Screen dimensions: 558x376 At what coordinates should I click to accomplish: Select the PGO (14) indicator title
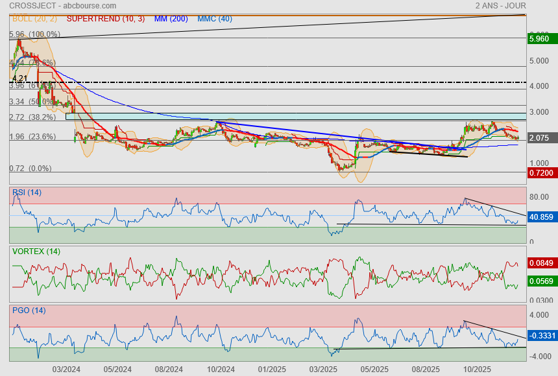tap(29, 310)
